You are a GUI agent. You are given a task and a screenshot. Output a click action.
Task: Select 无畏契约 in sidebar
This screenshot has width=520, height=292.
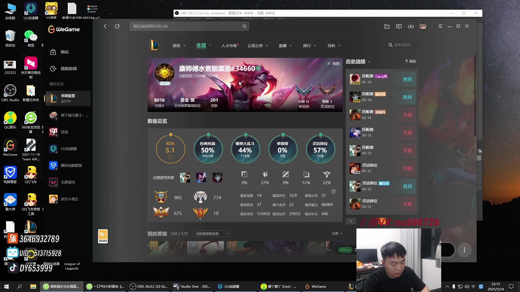click(x=68, y=182)
